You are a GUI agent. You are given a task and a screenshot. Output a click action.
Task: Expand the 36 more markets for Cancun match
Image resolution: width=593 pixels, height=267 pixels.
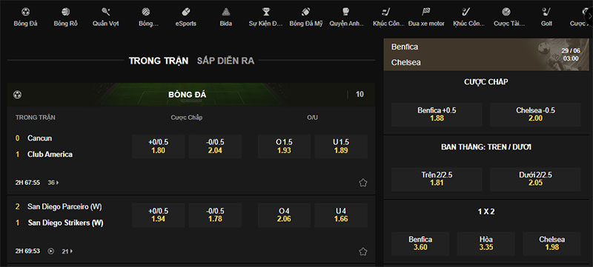53,183
